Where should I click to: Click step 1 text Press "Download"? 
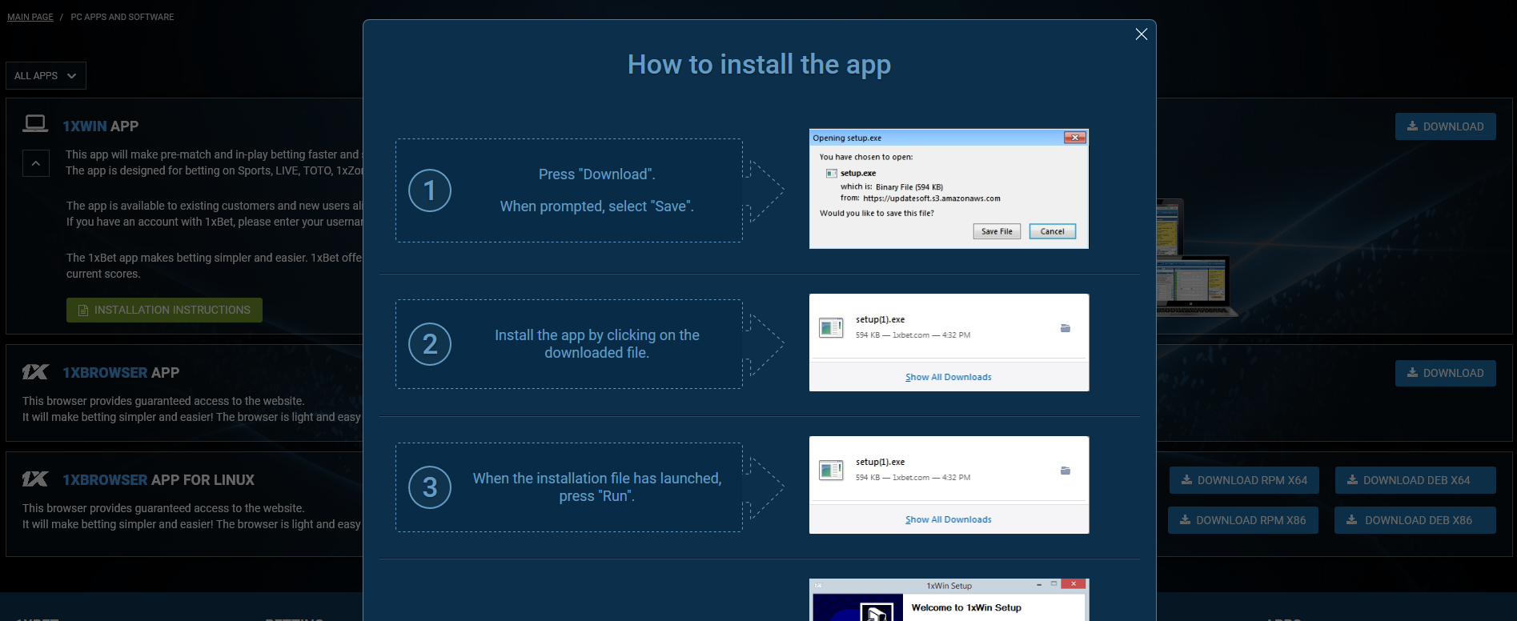pos(597,174)
